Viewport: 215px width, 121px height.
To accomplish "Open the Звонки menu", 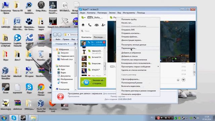I will click(x=112, y=13).
